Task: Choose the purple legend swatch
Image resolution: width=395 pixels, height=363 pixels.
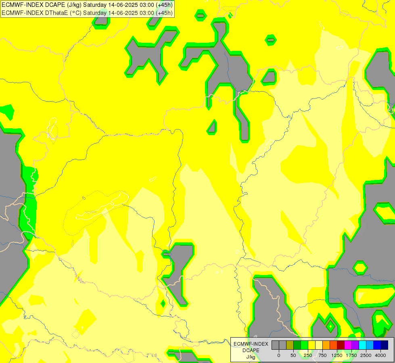Action: (x=355, y=345)
